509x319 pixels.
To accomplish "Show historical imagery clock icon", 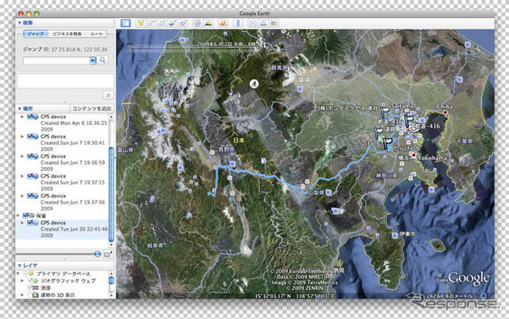I will pos(197,23).
